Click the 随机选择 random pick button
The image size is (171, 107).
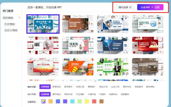point(125,7)
